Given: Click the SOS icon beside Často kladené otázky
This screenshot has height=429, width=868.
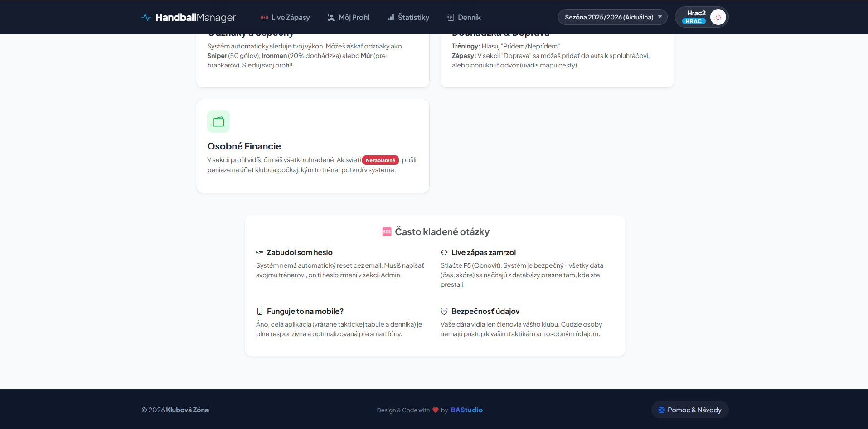Looking at the screenshot, I should (387, 232).
